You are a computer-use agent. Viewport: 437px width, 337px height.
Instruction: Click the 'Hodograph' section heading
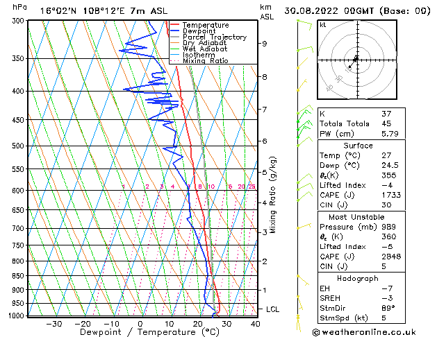tap(358, 279)
